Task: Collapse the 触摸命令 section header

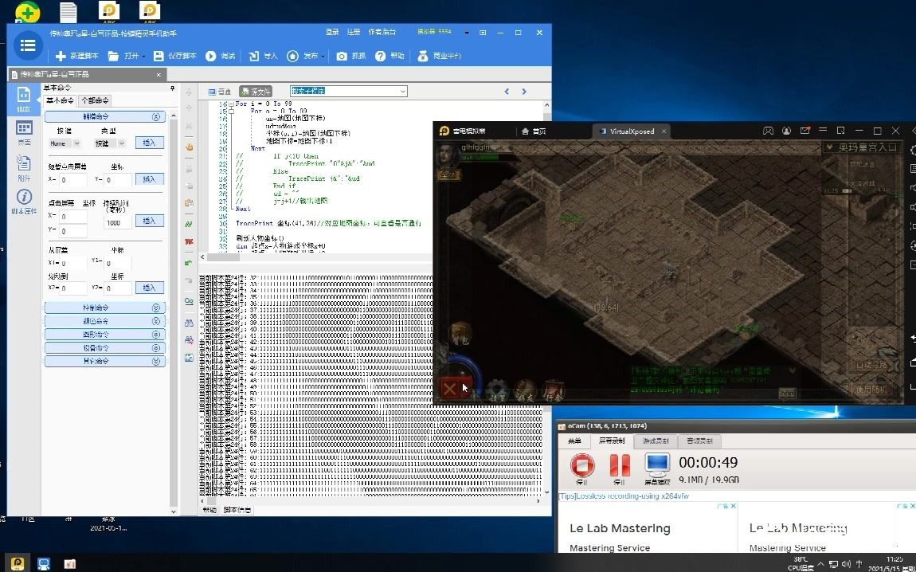Action: coord(104,117)
